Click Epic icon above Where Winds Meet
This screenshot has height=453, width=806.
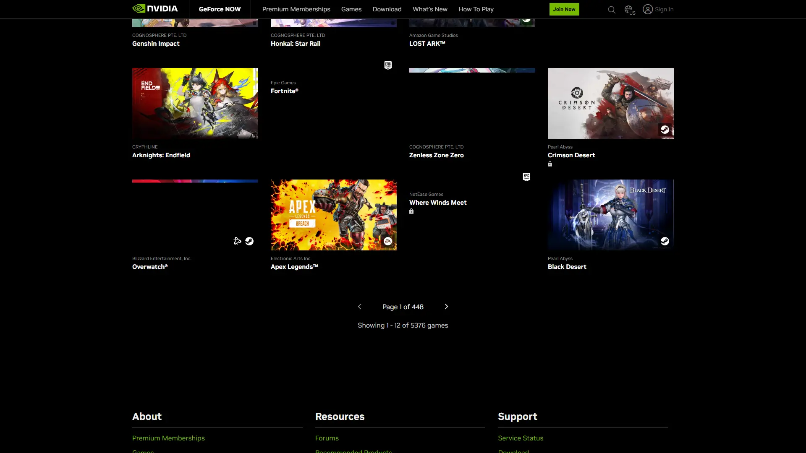526,177
